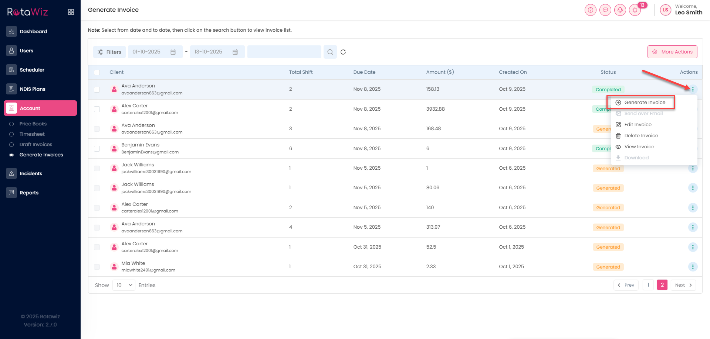
Task: Expand the Filters panel
Action: pyautogui.click(x=109, y=52)
